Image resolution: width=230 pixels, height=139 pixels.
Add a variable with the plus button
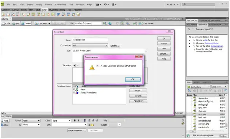74,65
